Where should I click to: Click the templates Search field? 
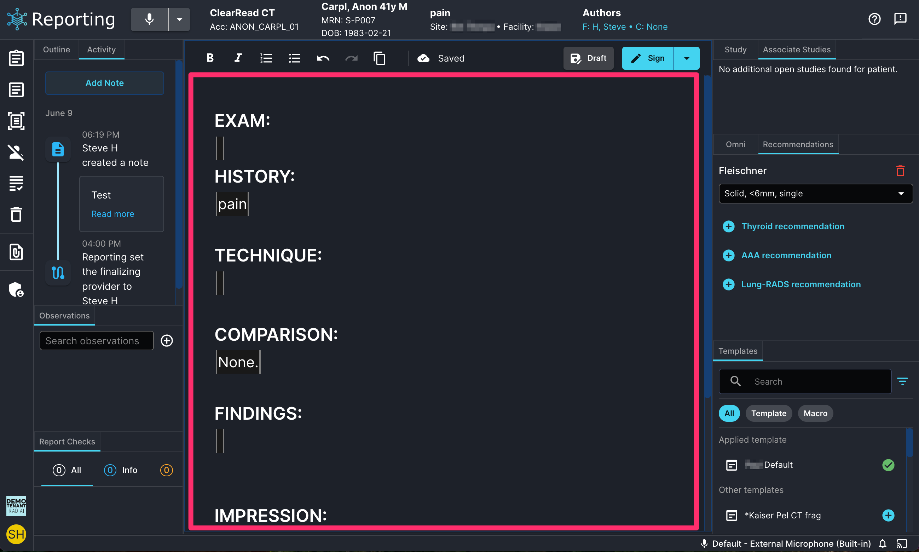click(805, 381)
